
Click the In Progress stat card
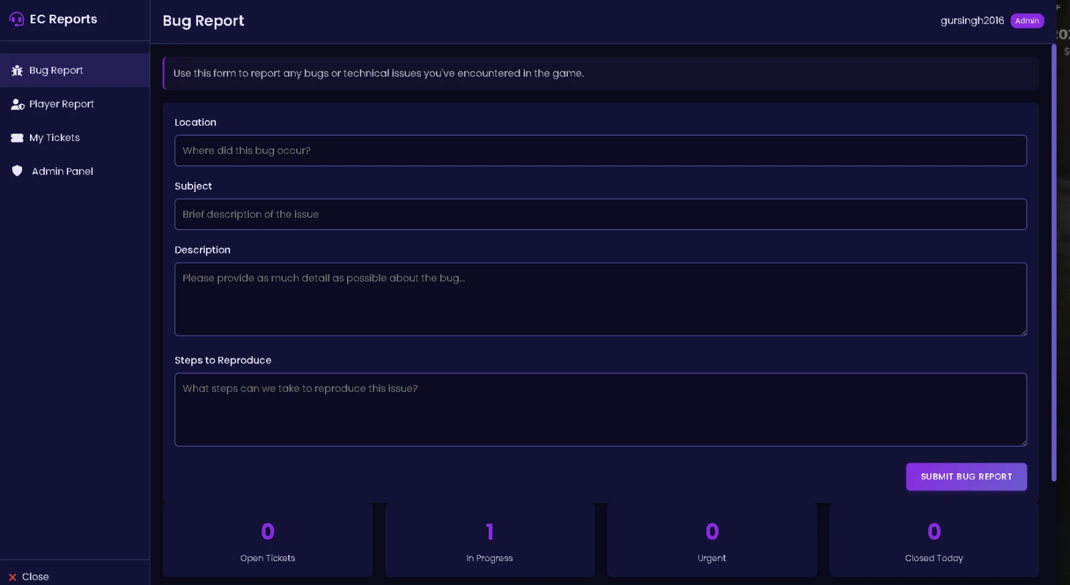tap(490, 540)
